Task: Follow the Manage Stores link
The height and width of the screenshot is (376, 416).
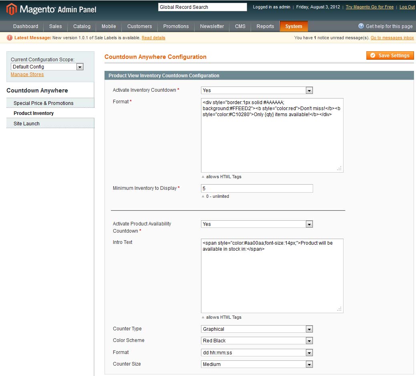Action: (x=27, y=74)
